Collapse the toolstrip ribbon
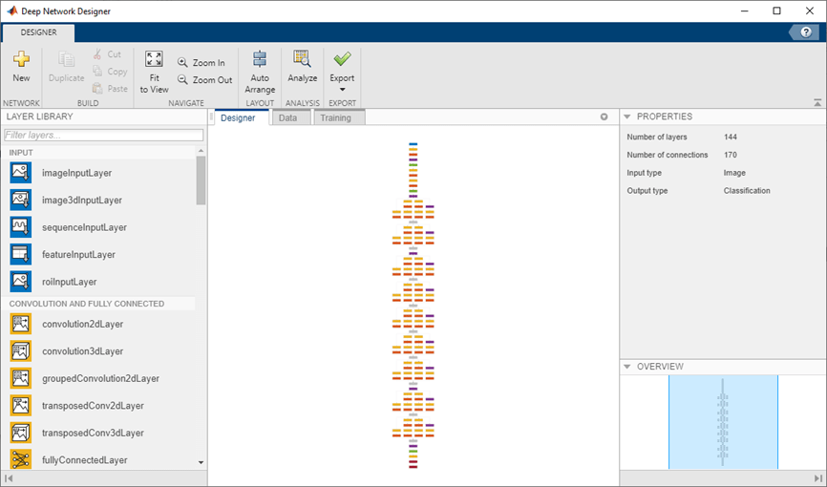The width and height of the screenshot is (827, 487). (817, 102)
